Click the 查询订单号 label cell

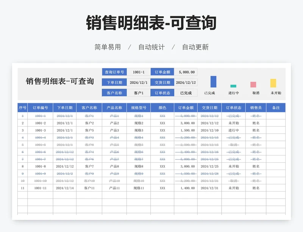pos(114,72)
